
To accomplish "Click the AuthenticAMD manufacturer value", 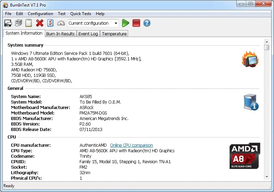I will coord(93,145).
